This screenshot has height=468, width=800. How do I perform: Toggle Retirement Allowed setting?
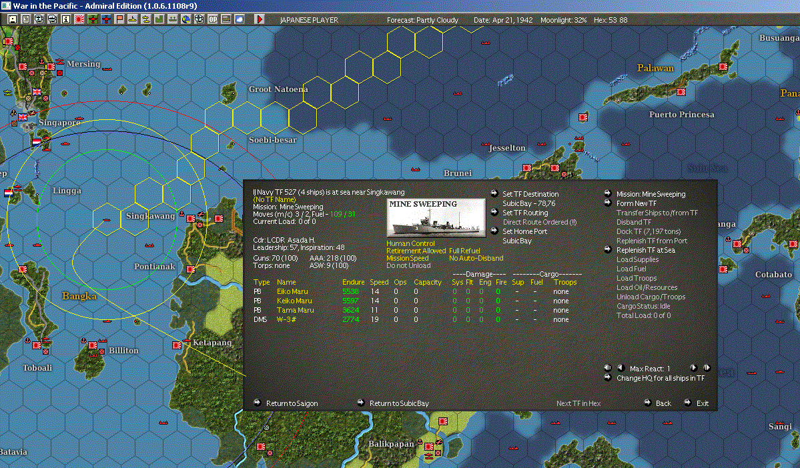point(416,251)
